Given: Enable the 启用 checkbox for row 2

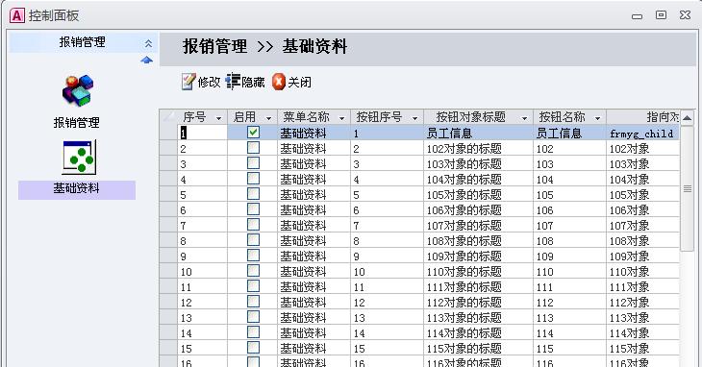Looking at the screenshot, I should (254, 148).
